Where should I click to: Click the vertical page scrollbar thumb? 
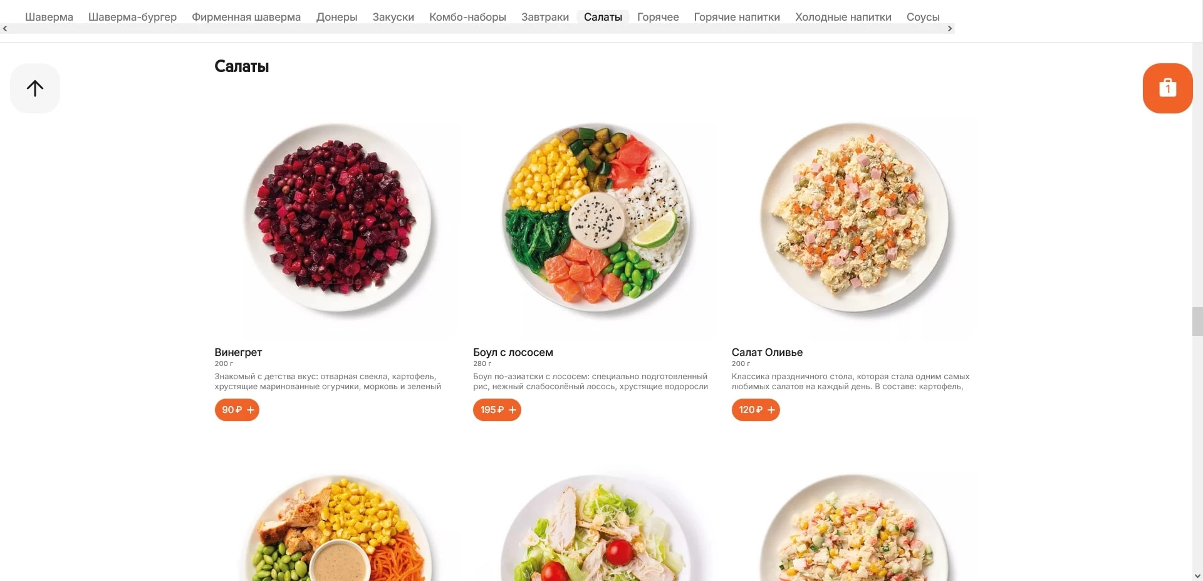(x=1197, y=322)
